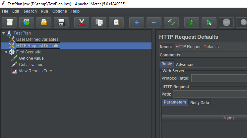Screen dimensions: 247x138
Task: Select the Get one value sampler
Action: [31, 58]
